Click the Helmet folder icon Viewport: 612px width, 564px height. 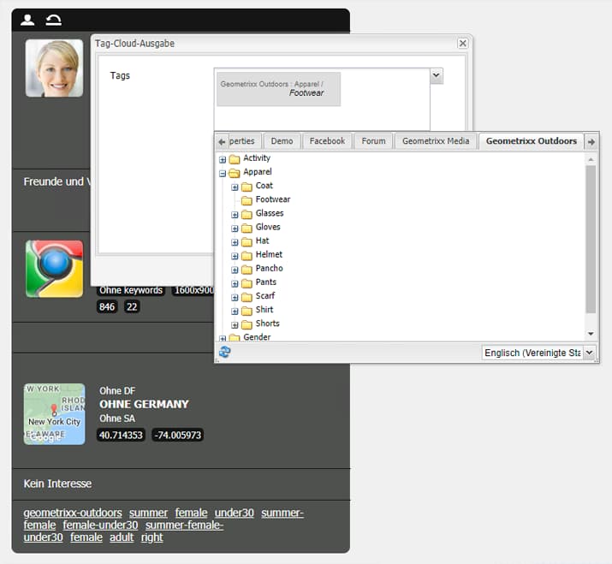pos(247,256)
